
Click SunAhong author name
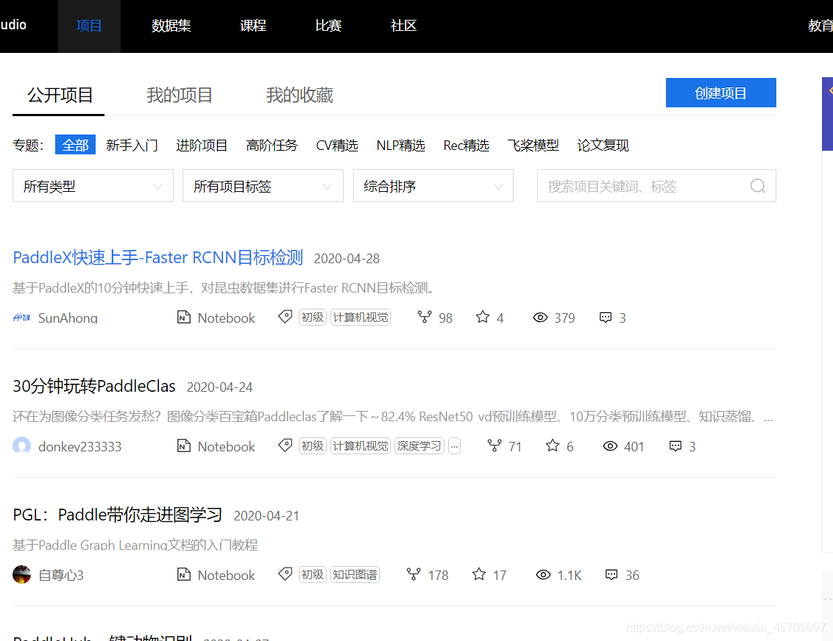(68, 318)
